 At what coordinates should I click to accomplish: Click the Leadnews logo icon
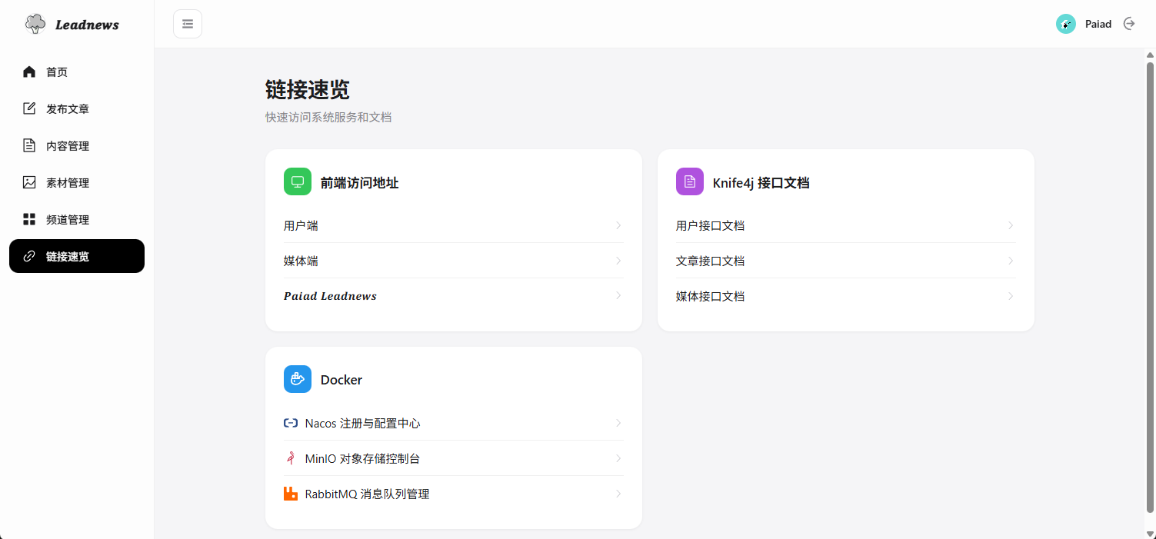click(x=35, y=25)
